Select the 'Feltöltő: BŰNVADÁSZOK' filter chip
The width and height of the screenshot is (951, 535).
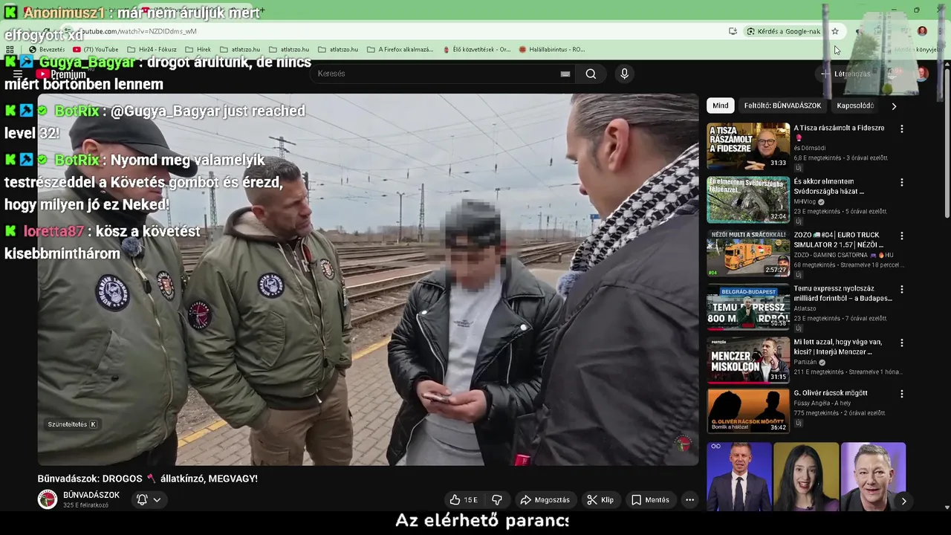point(782,106)
